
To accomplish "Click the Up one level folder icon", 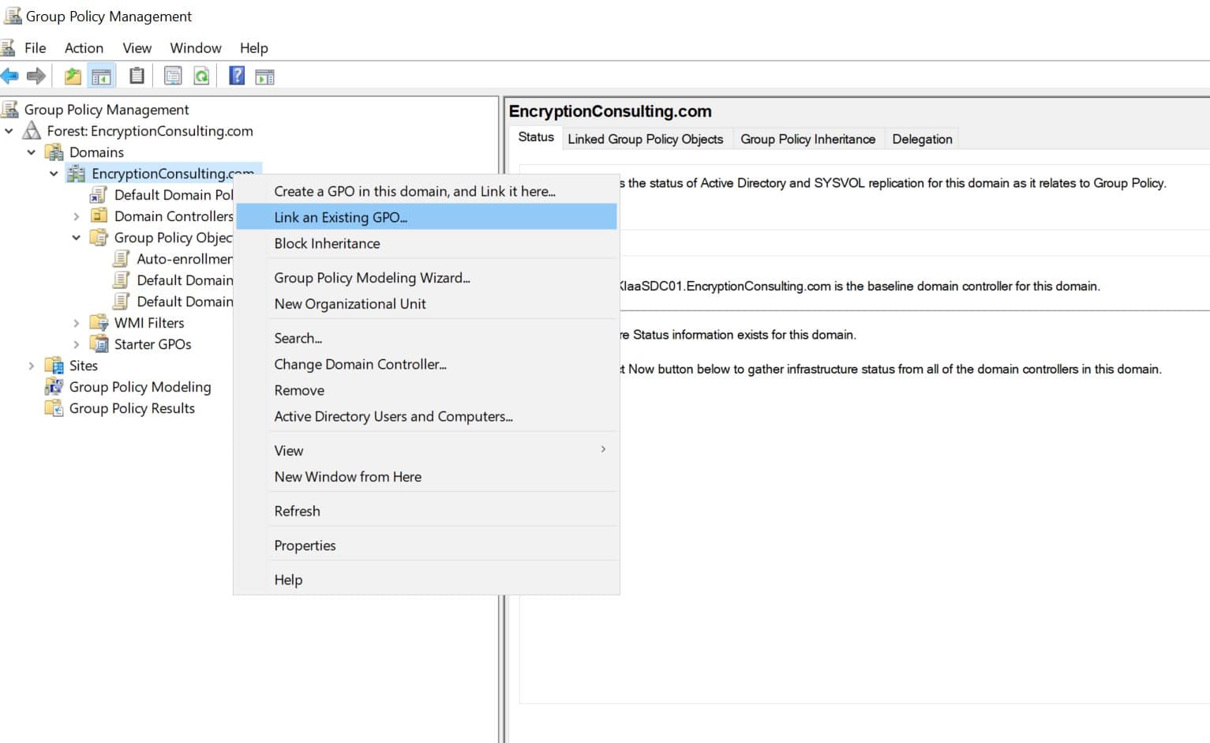I will click(73, 76).
